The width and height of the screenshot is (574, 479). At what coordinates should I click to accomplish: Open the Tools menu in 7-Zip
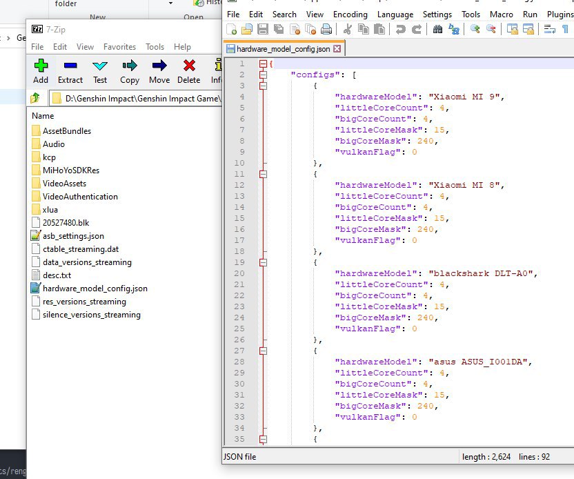pyautogui.click(x=155, y=47)
